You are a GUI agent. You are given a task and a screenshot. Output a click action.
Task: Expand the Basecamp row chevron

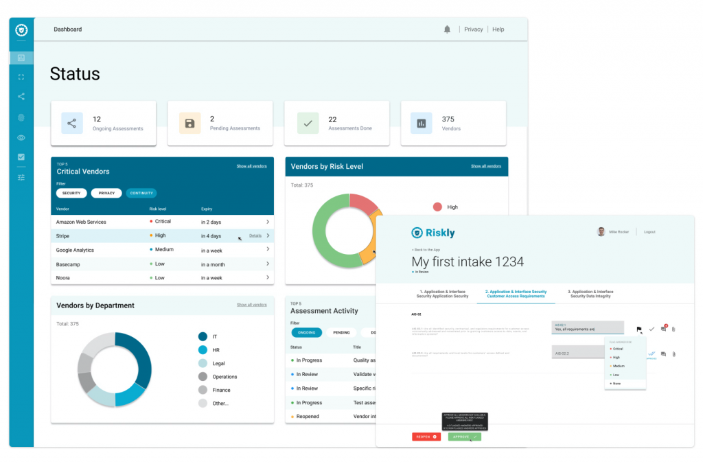[268, 264]
